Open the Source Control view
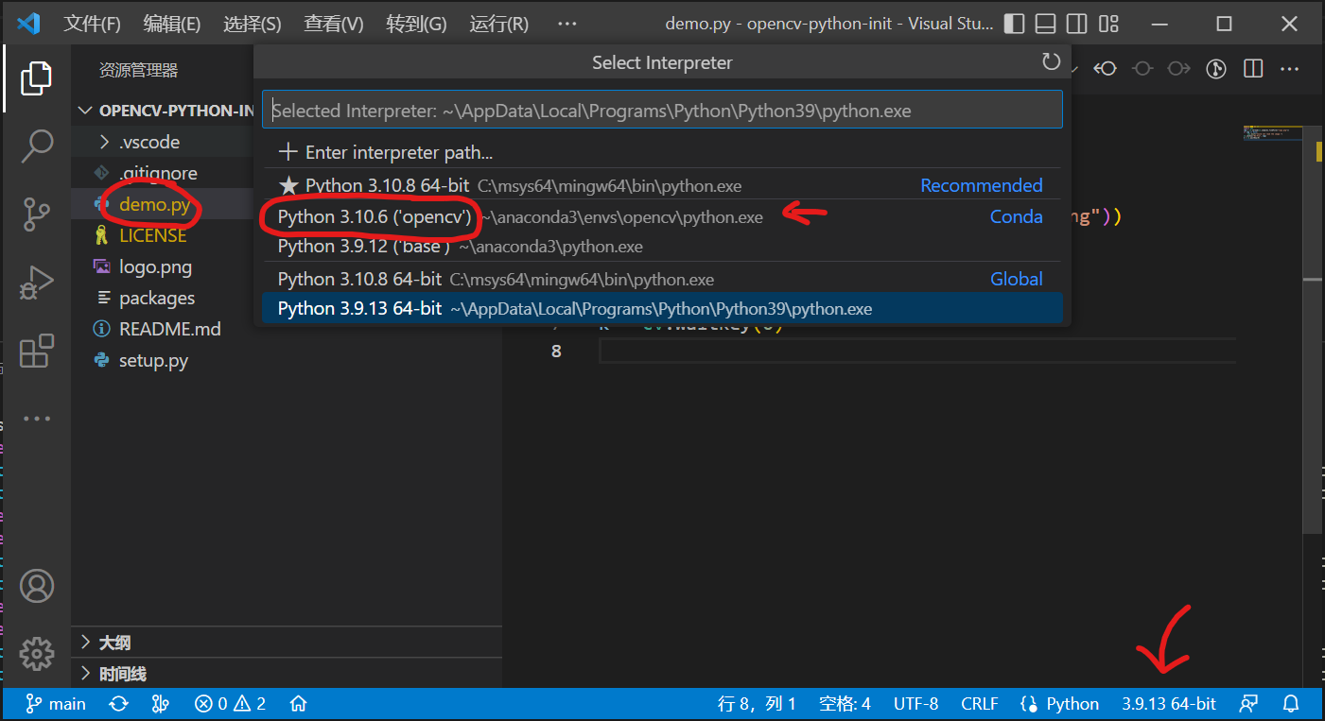 point(37,215)
